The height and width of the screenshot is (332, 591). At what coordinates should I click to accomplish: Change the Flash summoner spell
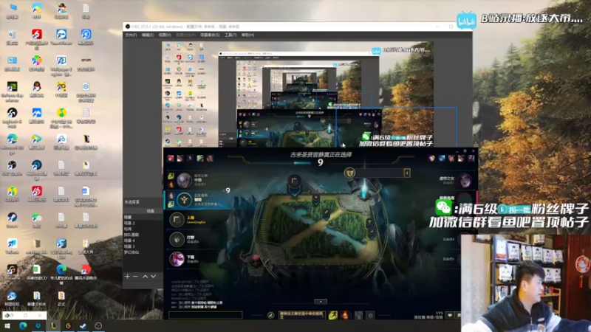click(x=333, y=315)
